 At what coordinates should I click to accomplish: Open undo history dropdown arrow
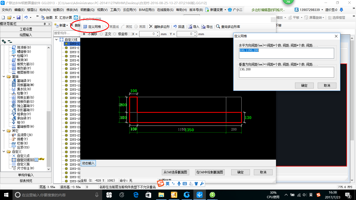point(30,17)
